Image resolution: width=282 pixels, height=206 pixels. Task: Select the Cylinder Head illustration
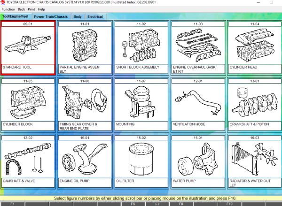pyautogui.click(x=255, y=46)
